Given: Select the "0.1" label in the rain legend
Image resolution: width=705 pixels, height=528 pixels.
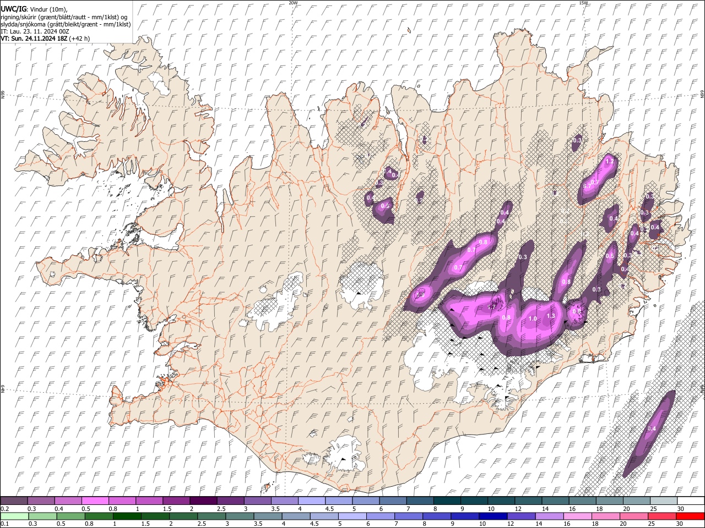Looking at the screenshot, I should (4, 524).
